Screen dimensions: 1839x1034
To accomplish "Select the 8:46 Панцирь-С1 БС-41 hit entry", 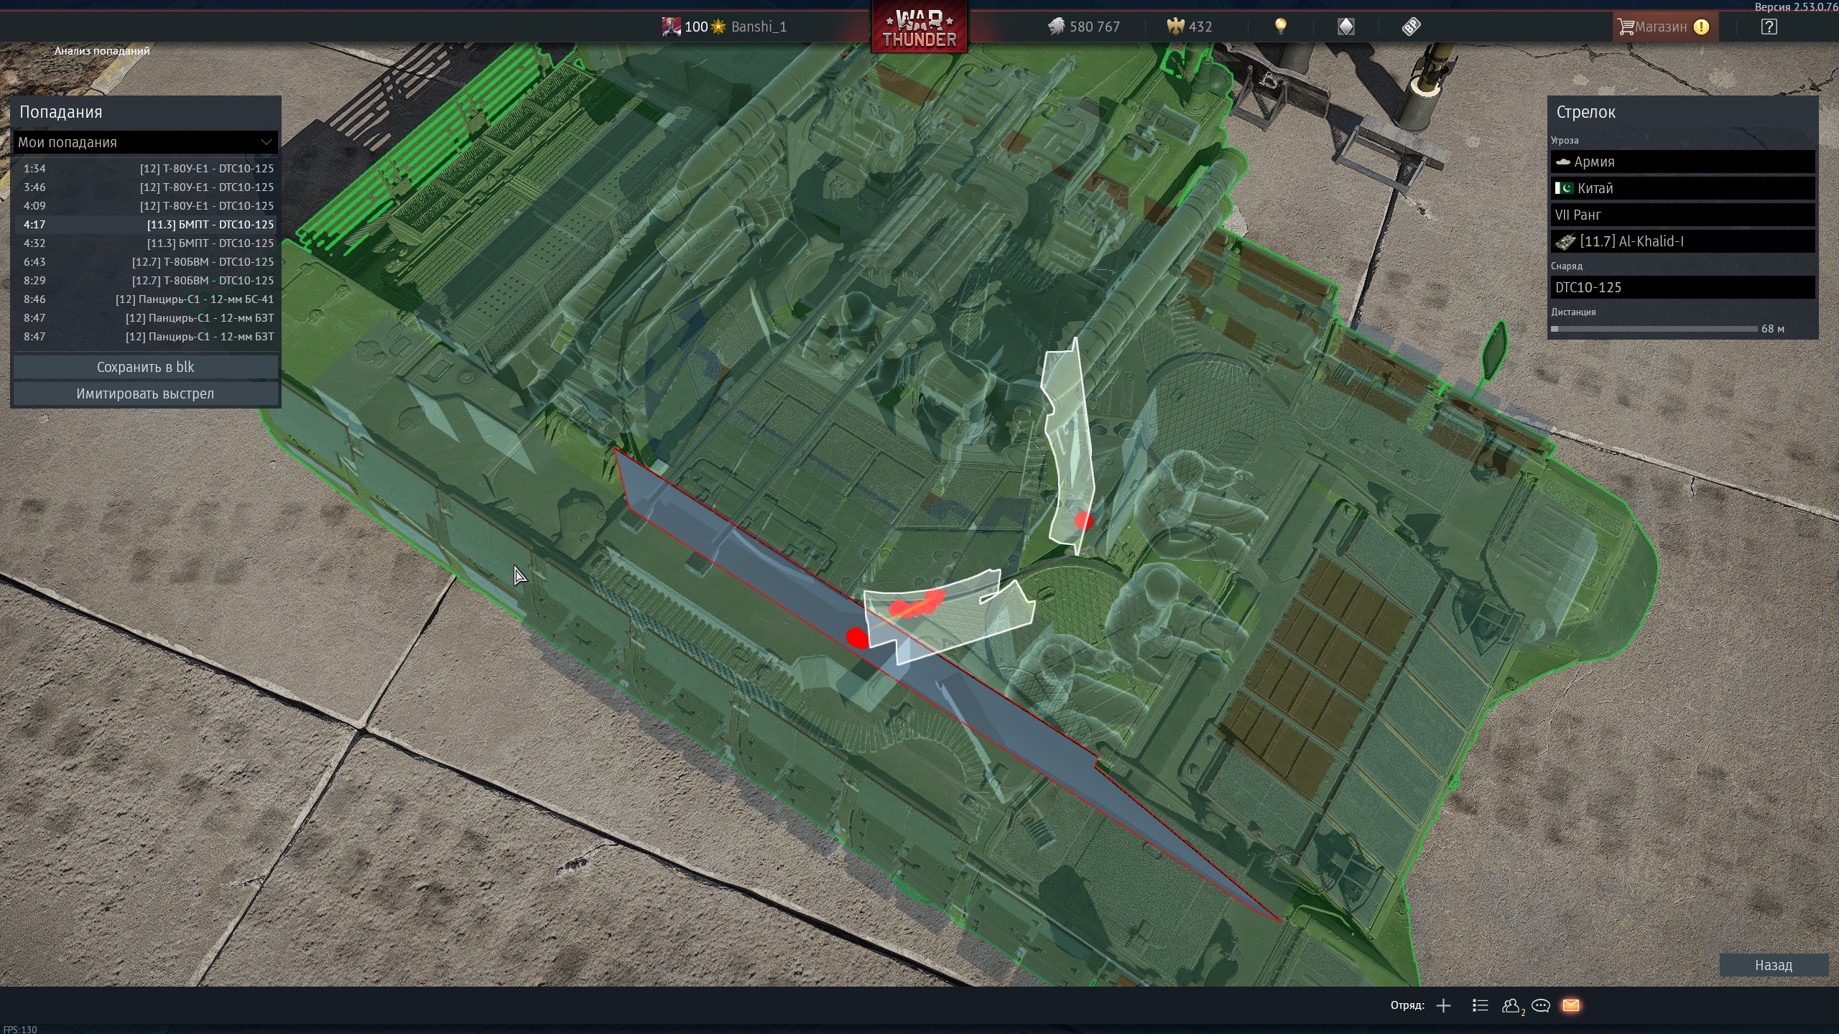I will pos(145,299).
